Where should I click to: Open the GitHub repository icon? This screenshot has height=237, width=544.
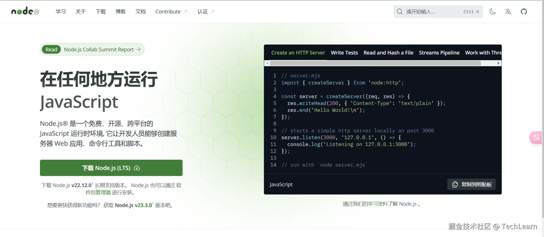pyautogui.click(x=524, y=12)
